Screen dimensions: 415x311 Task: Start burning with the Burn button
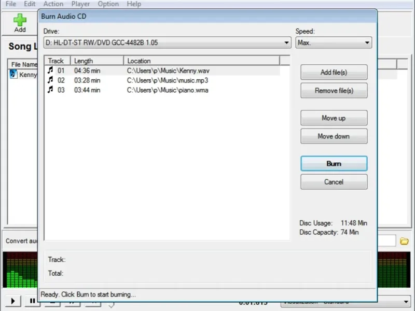(334, 163)
